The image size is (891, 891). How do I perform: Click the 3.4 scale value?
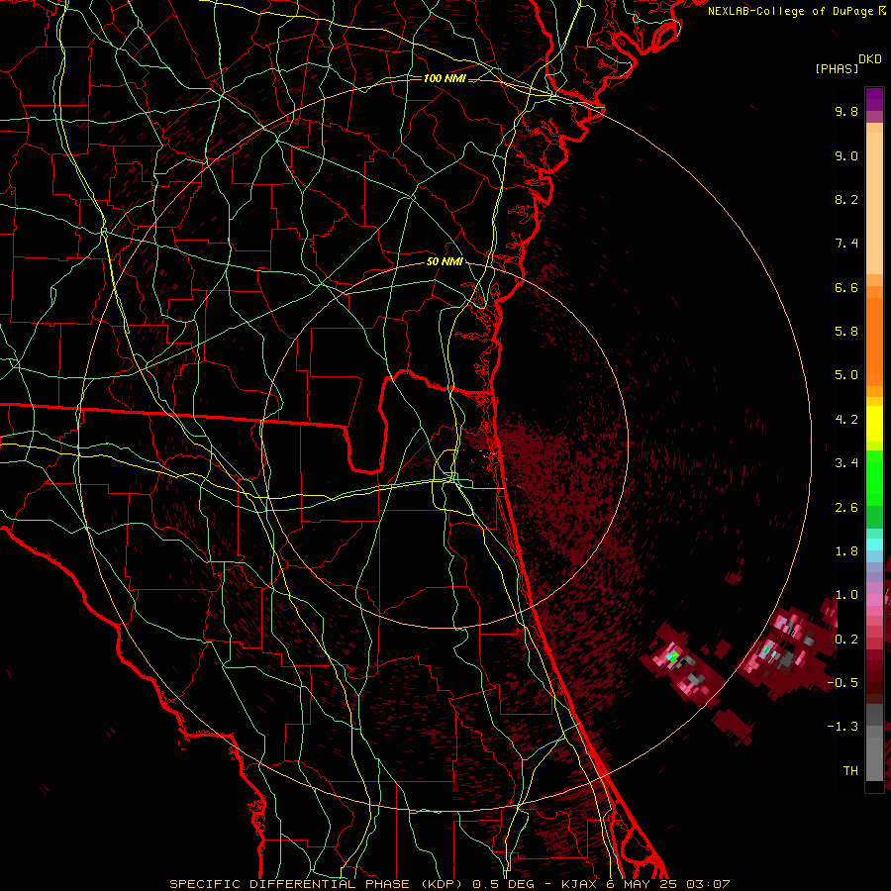click(x=846, y=463)
